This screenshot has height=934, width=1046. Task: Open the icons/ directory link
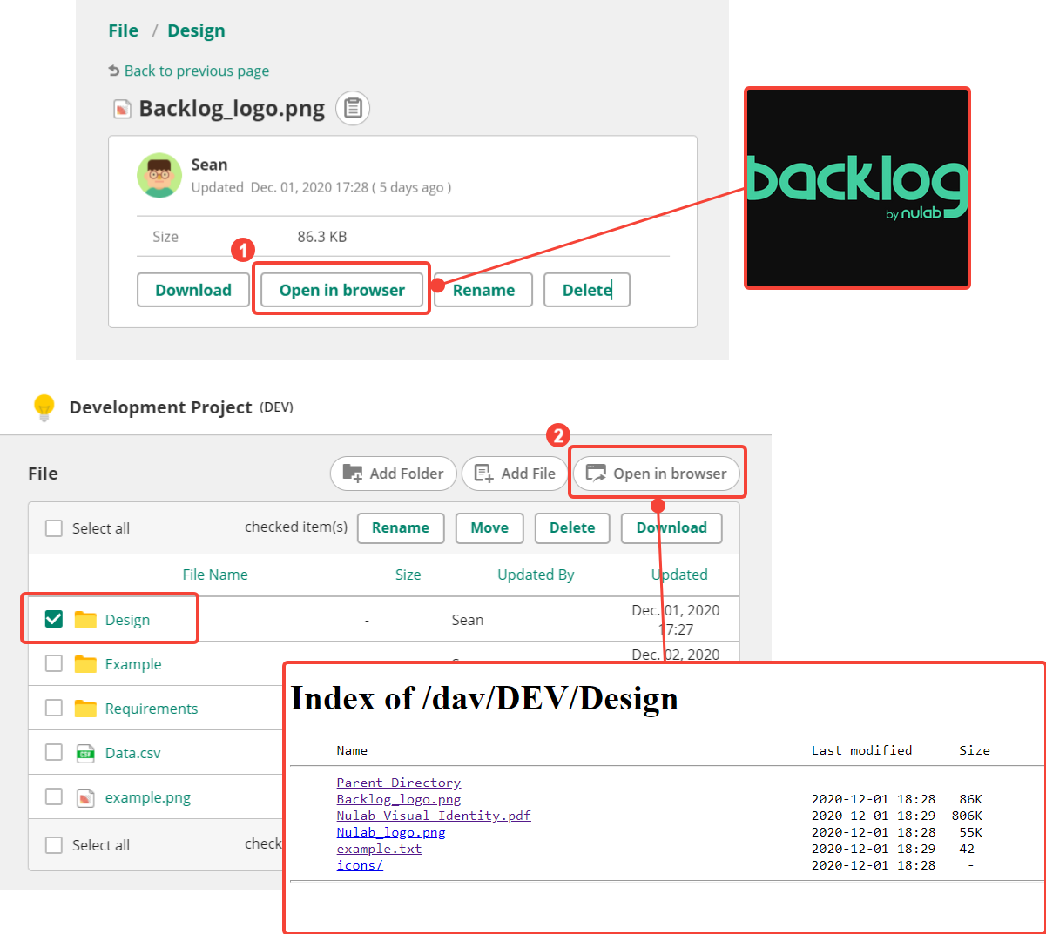(360, 865)
